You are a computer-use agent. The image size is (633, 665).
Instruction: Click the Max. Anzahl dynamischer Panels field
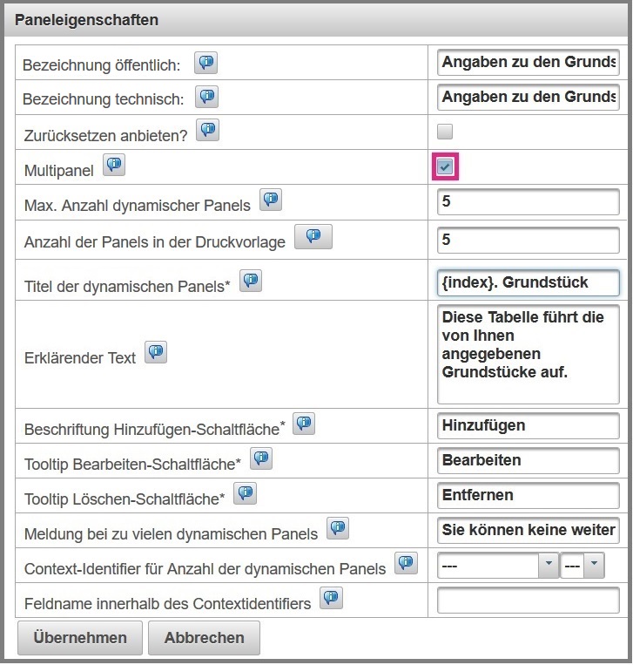(528, 202)
